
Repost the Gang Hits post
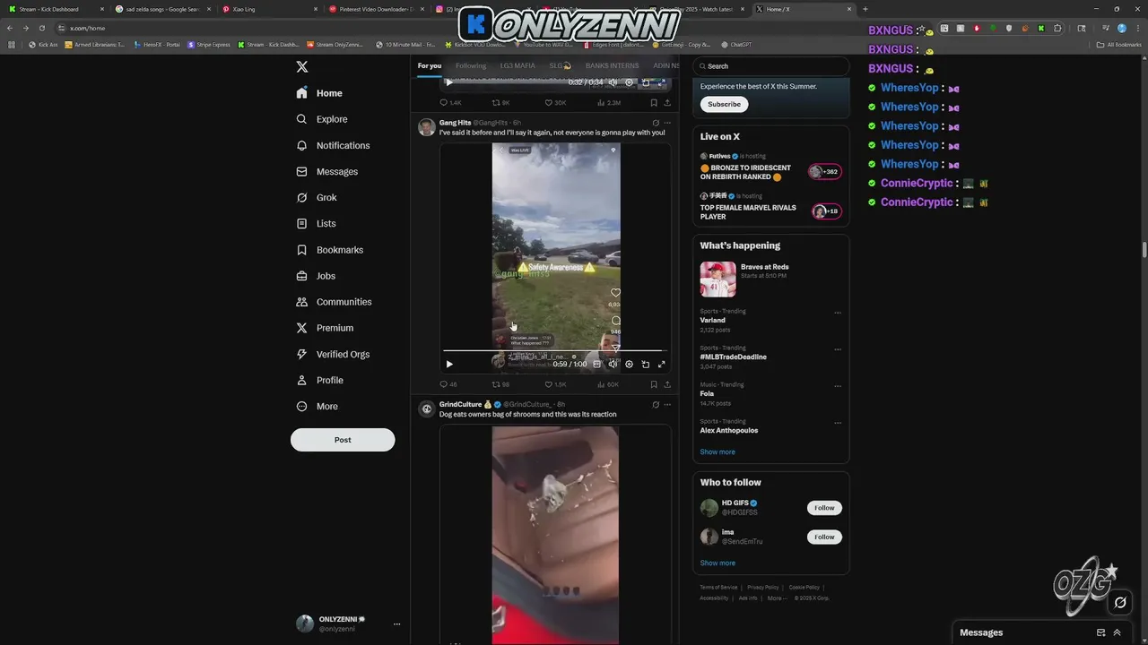point(500,384)
